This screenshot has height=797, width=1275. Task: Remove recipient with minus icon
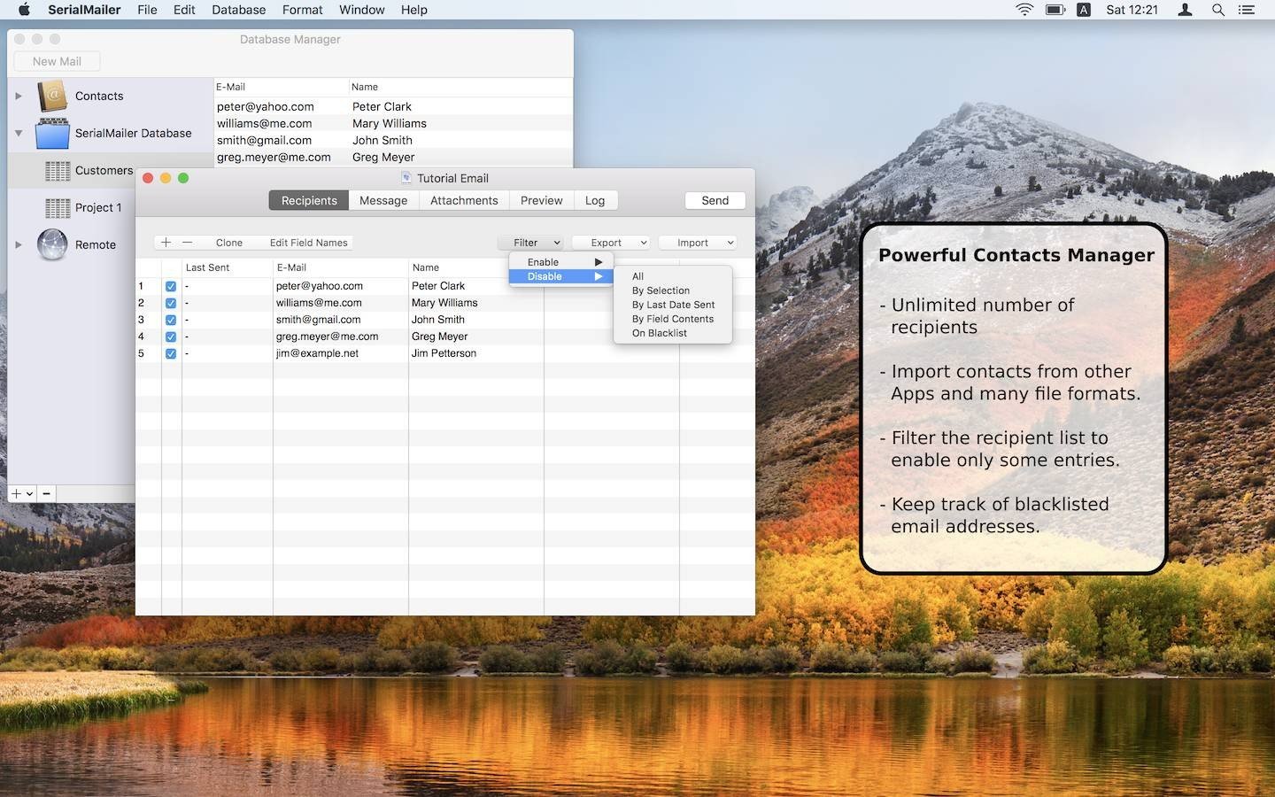pyautogui.click(x=187, y=243)
